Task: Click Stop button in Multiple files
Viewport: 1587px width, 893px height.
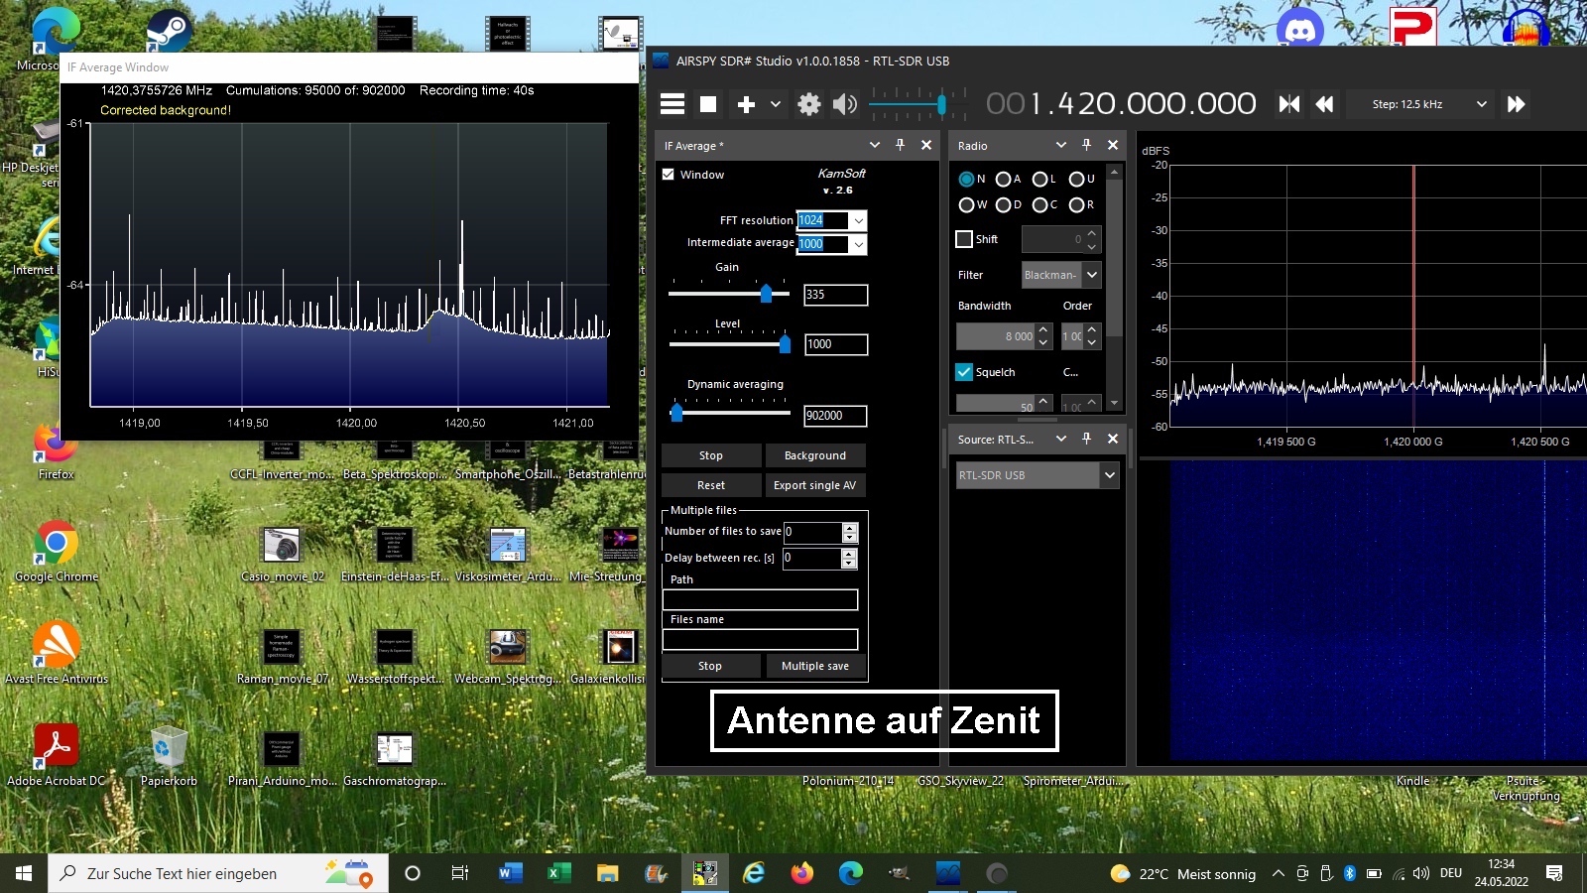Action: [x=710, y=666]
